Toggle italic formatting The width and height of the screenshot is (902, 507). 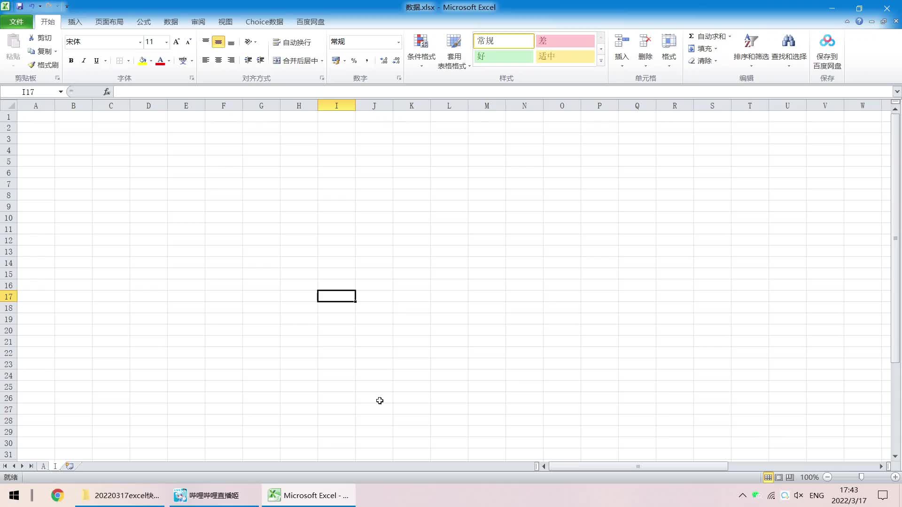tap(84, 61)
